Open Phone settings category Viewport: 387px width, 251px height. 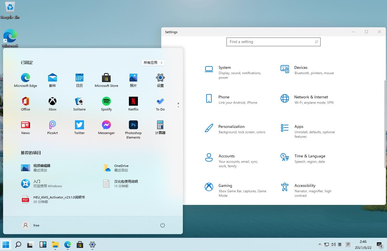coord(231,100)
